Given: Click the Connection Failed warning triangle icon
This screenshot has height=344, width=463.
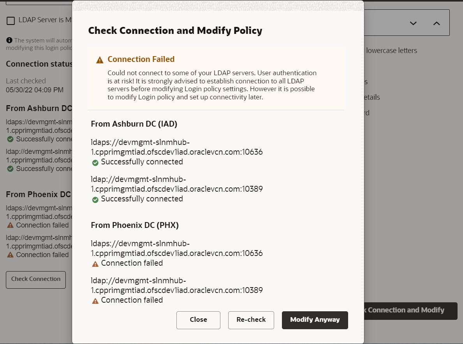Looking at the screenshot, I should pos(100,60).
